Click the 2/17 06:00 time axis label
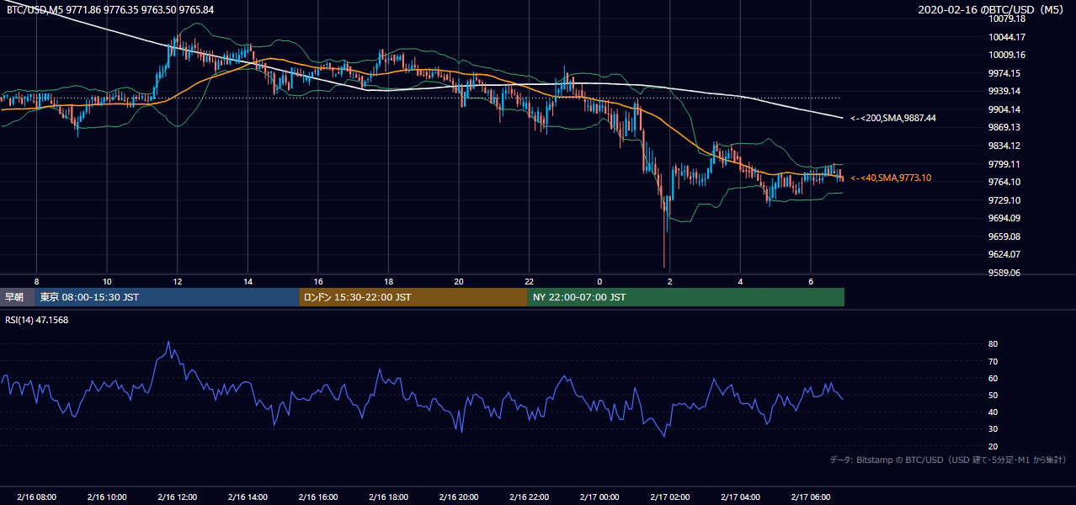This screenshot has height=505, width=1076. [810, 497]
